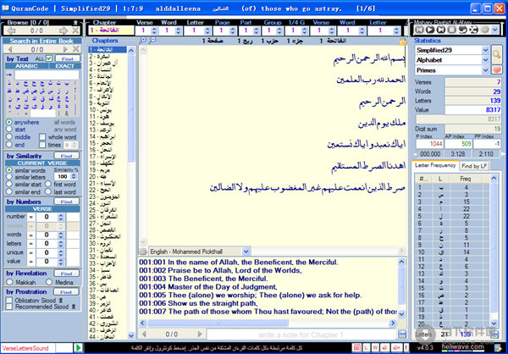508x354 pixels.
Task: Click the Browse forward arrow
Action: pyautogui.click(x=63, y=30)
